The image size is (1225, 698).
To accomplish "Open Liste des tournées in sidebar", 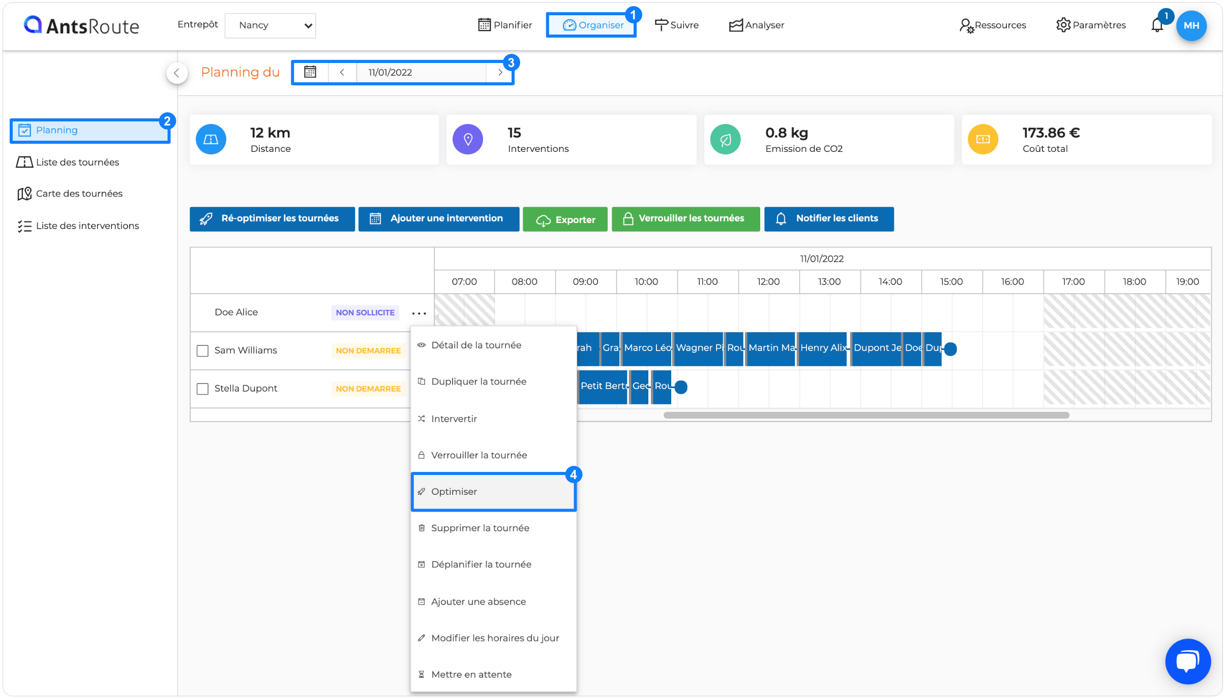I will (x=68, y=162).
